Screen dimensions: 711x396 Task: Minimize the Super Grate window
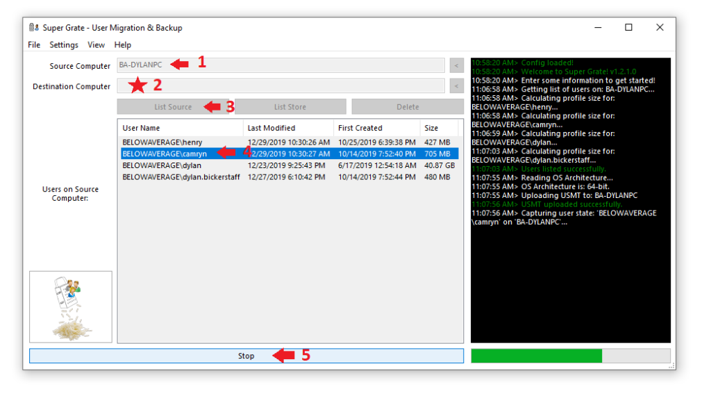coord(598,28)
